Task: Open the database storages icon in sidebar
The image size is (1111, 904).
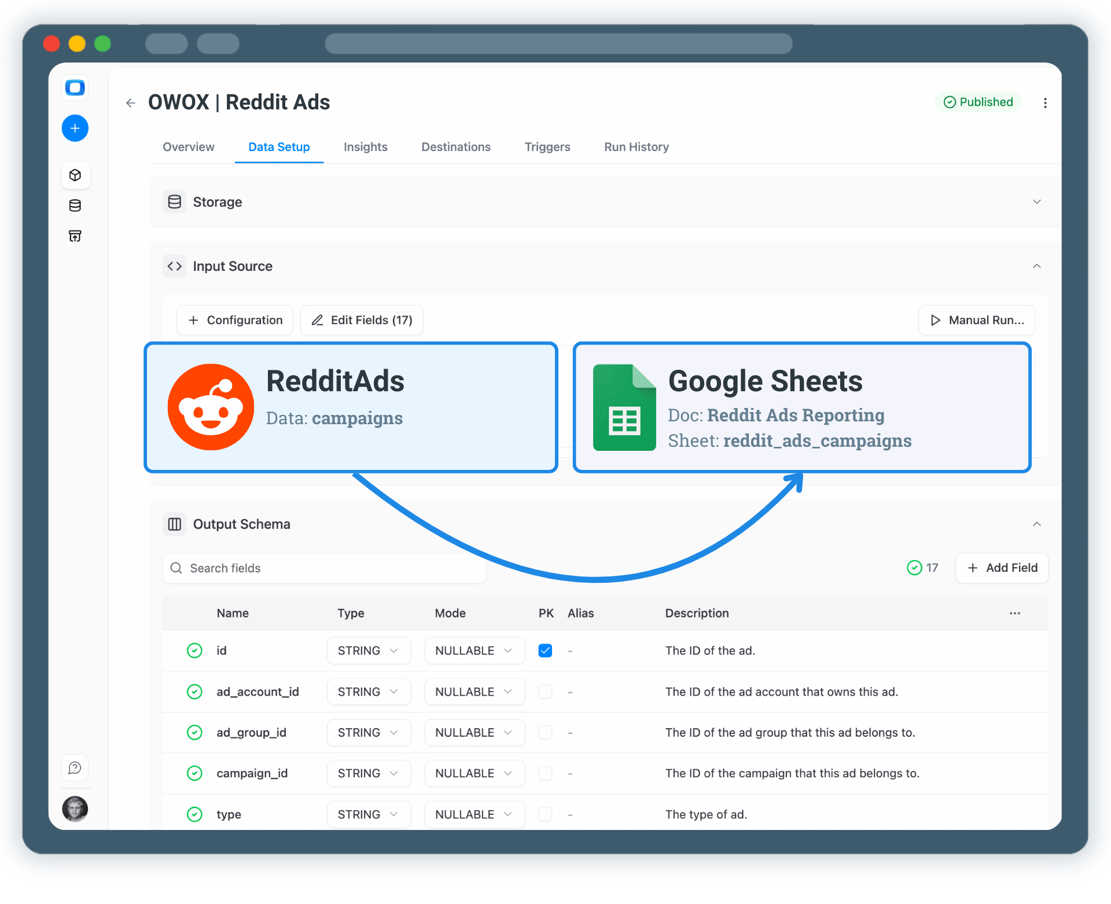Action: tap(75, 205)
